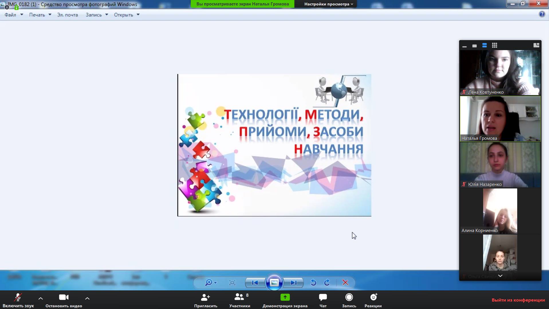
Task: Open the zoom magnifier slider control
Action: click(211, 283)
